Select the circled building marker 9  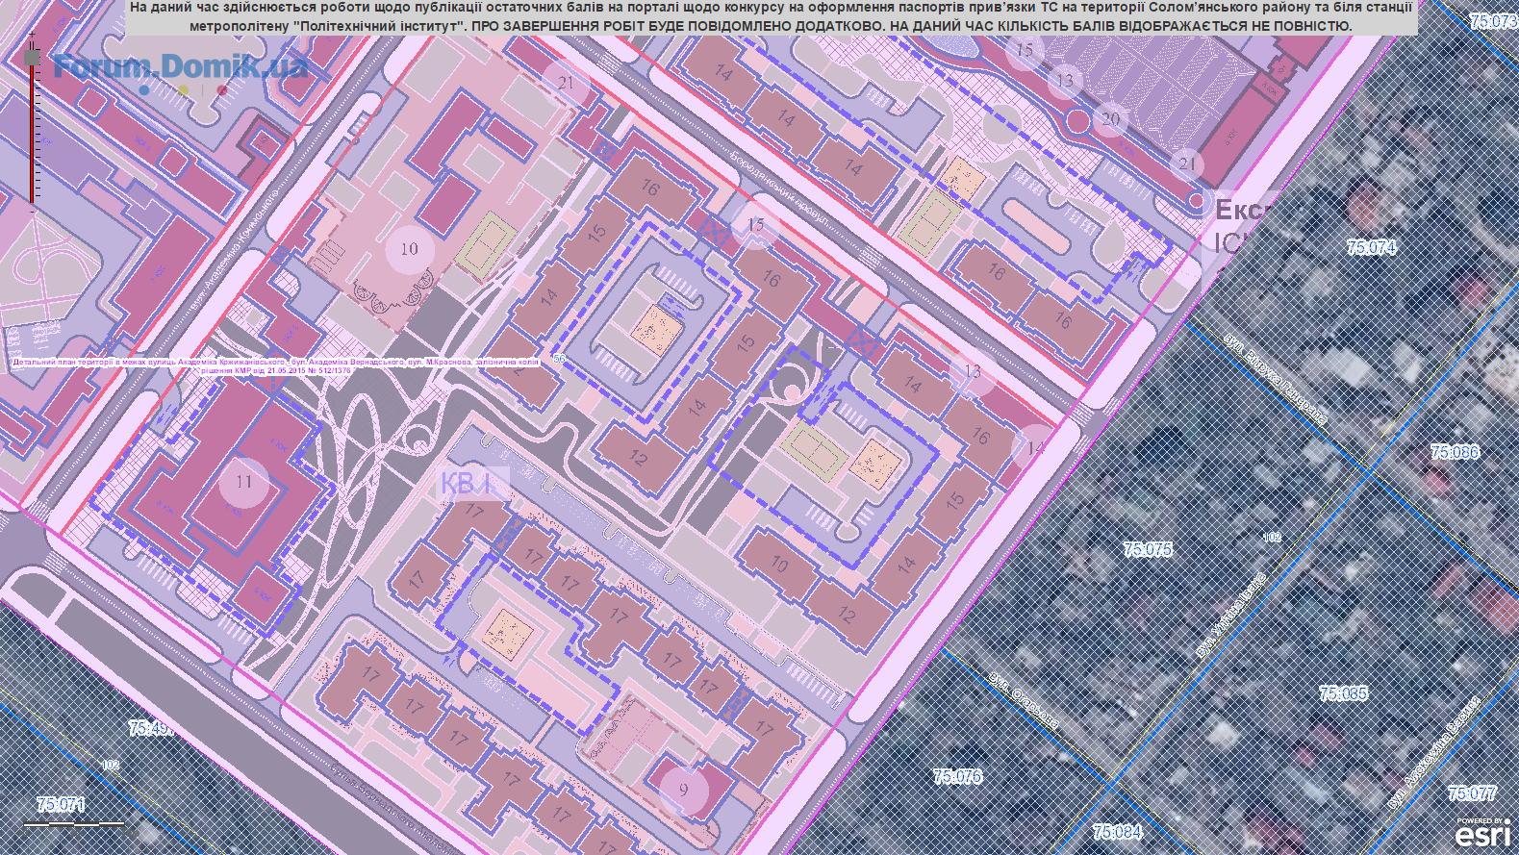[x=684, y=790]
